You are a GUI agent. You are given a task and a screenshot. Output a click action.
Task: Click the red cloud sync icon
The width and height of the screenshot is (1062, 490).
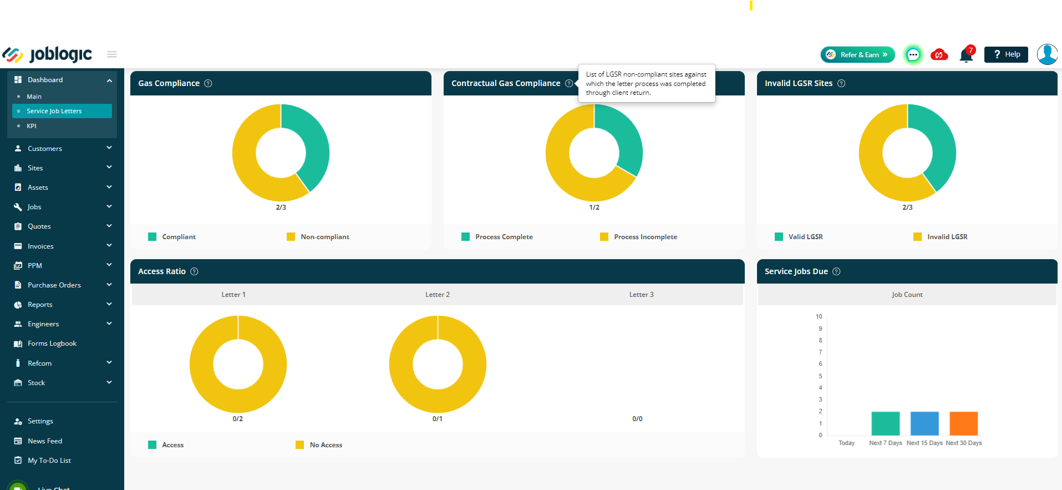pos(939,54)
